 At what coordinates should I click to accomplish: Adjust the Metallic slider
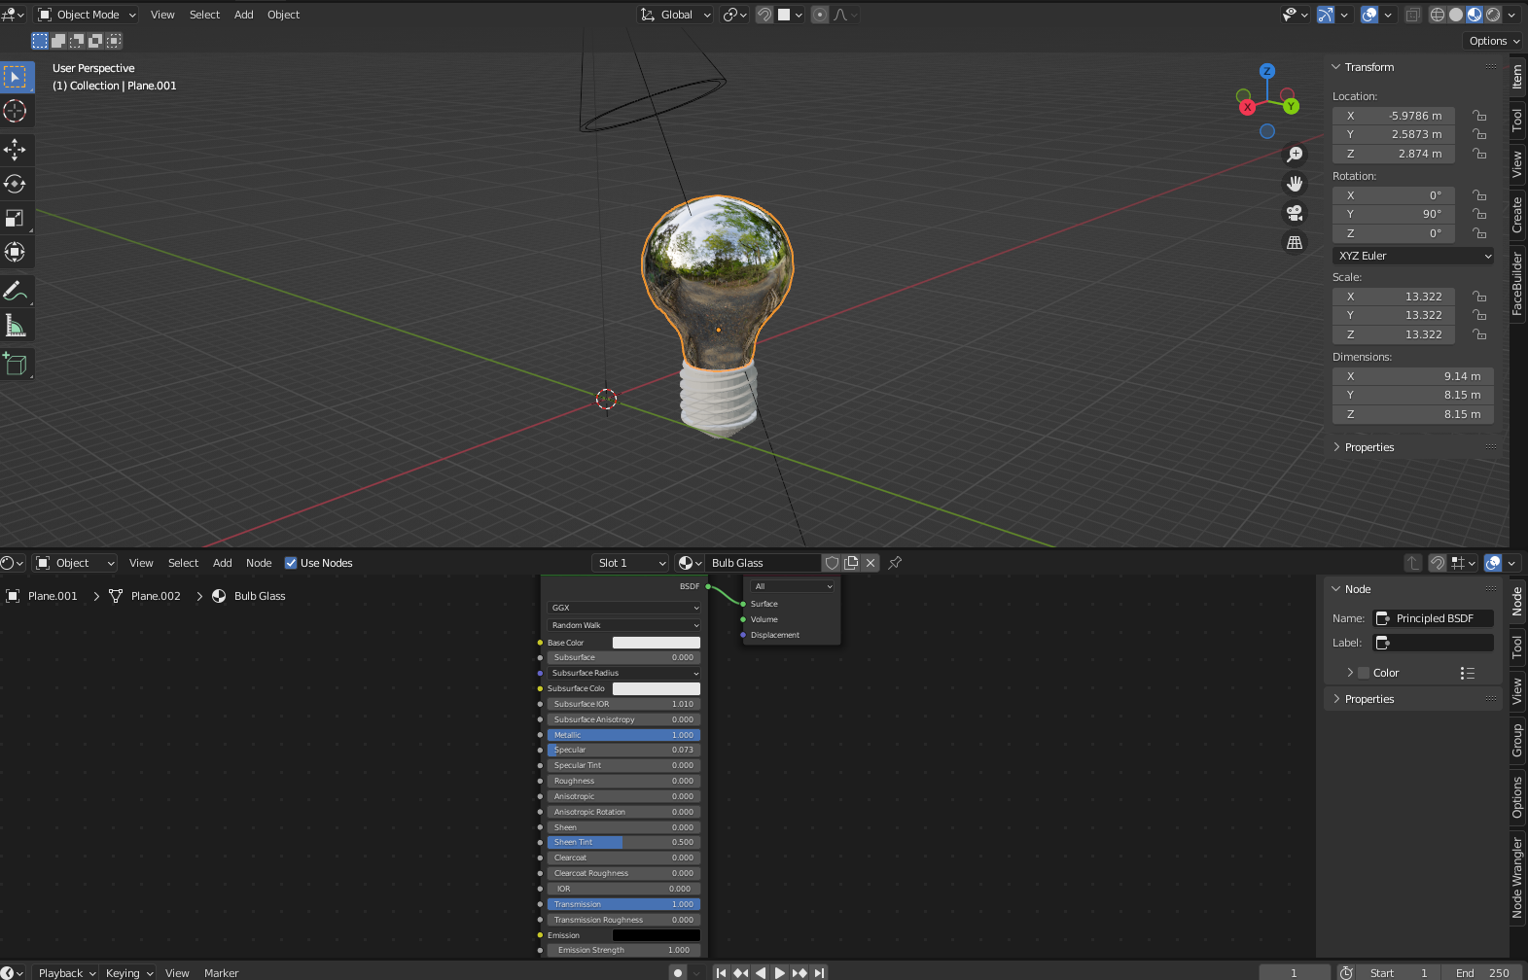[624, 735]
